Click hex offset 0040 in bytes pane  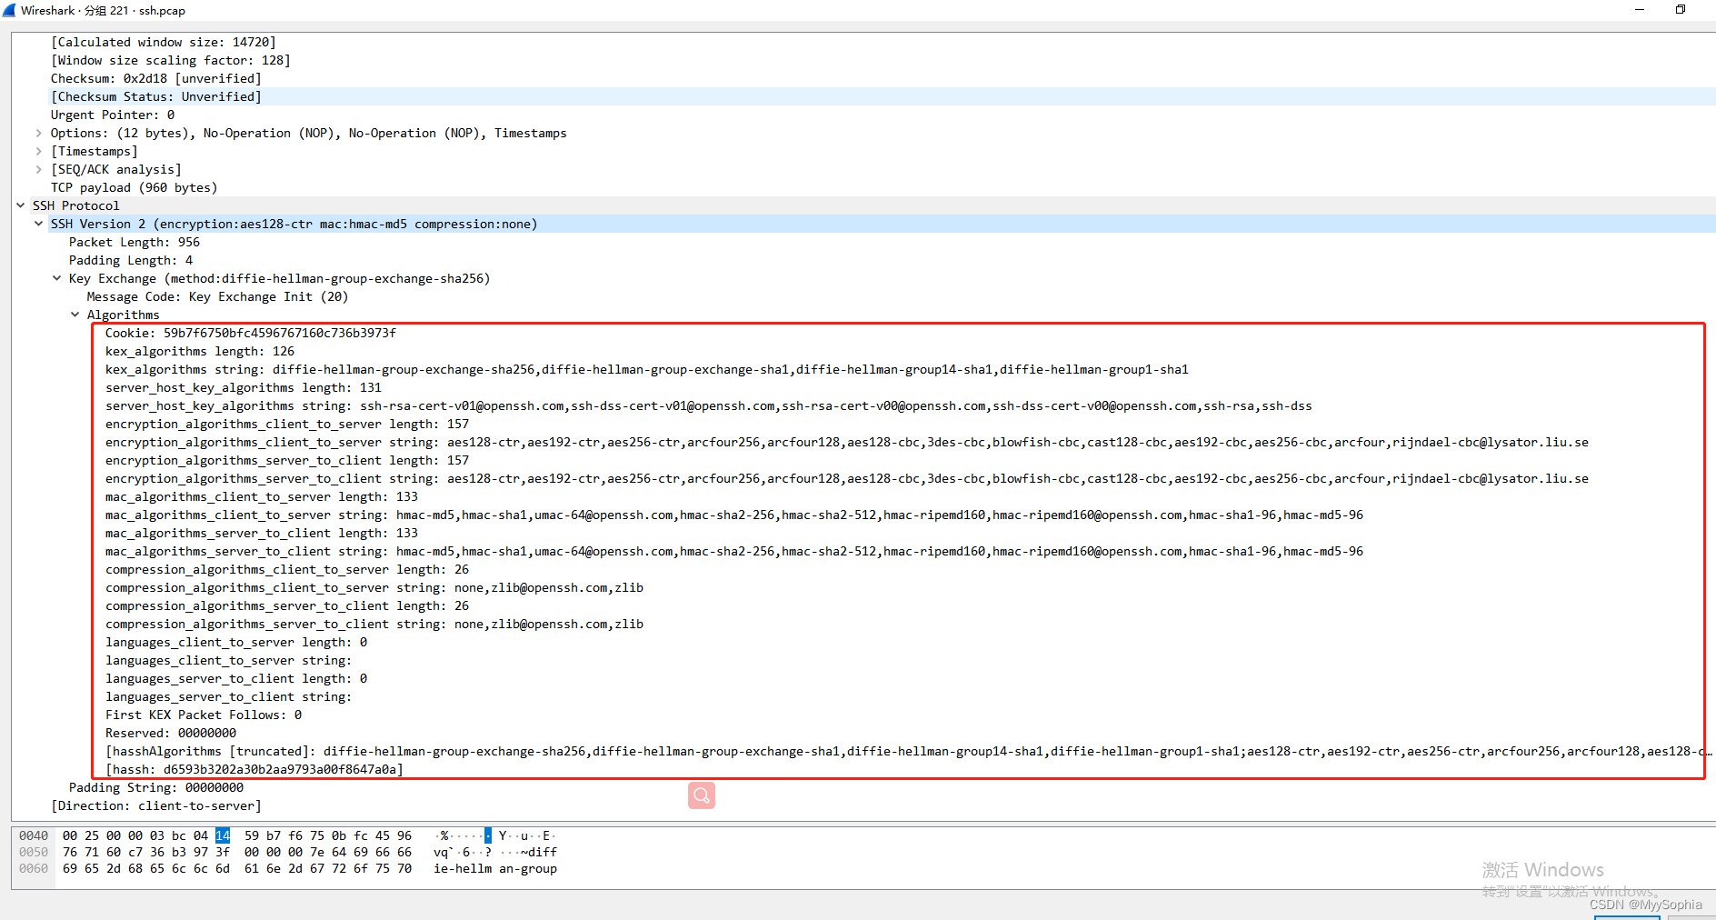click(x=34, y=835)
